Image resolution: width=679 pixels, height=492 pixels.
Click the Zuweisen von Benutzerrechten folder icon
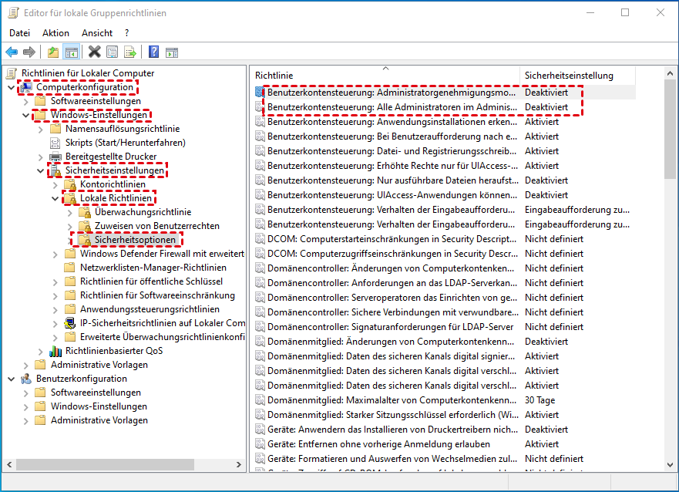coord(85,226)
